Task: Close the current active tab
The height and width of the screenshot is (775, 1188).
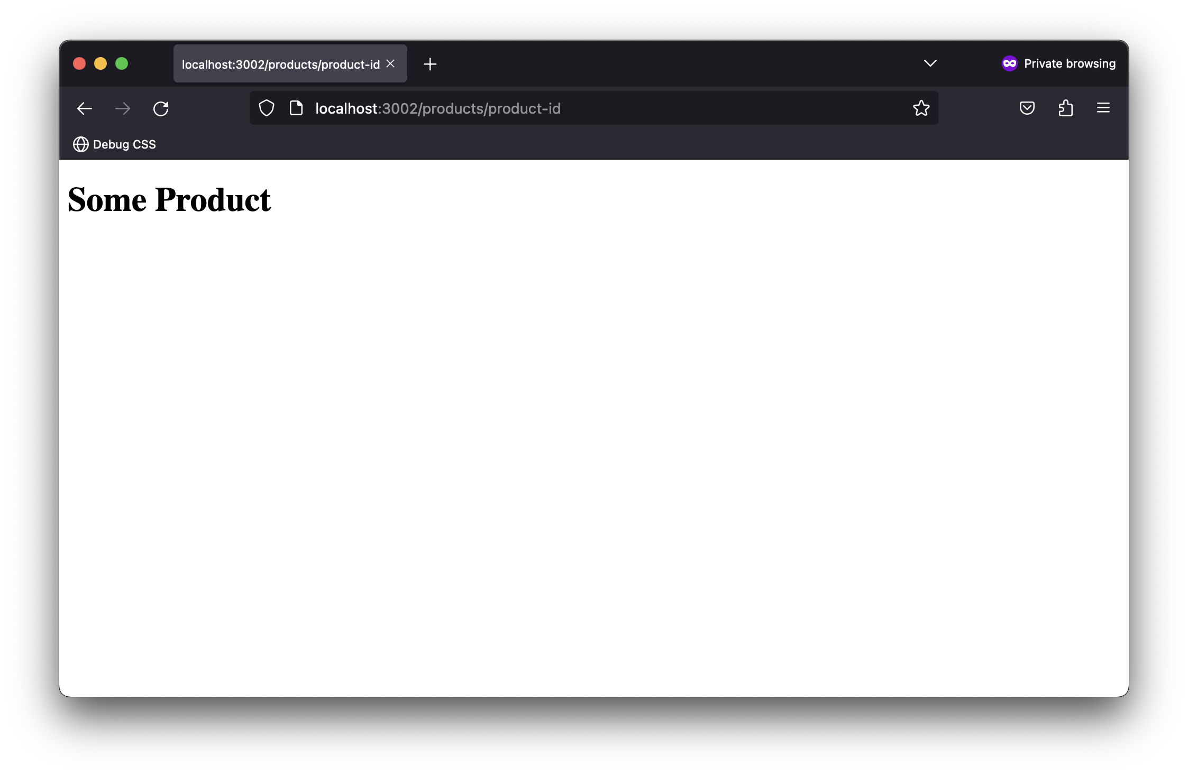Action: point(392,64)
